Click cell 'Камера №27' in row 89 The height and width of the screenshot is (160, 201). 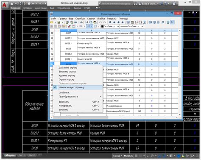120,38
